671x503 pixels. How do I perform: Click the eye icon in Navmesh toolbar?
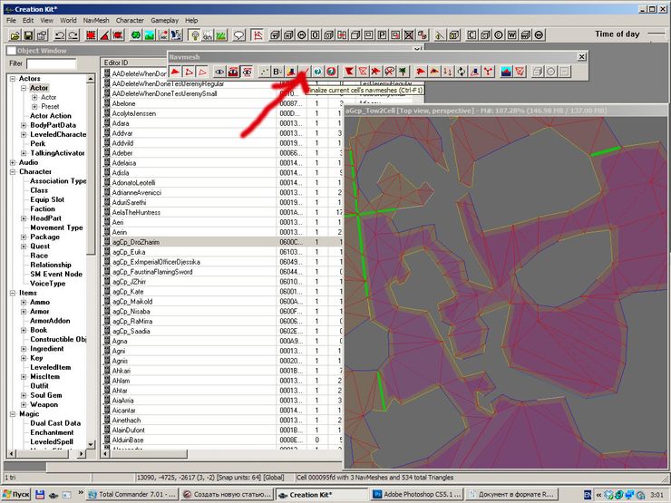219,71
